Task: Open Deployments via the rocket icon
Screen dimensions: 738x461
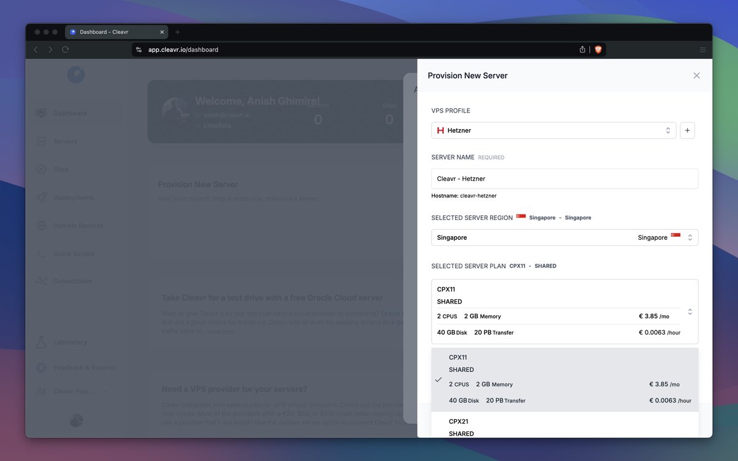Action: click(41, 197)
